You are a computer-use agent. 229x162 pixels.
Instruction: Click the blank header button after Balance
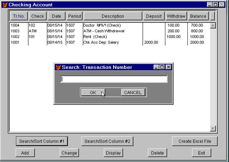213,16
